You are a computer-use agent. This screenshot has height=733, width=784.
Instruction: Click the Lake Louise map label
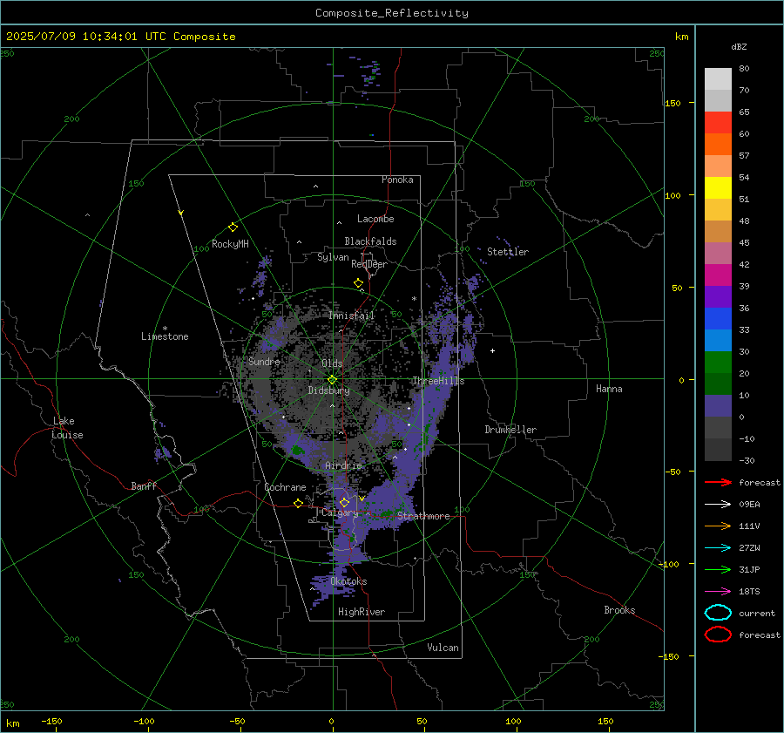click(67, 428)
